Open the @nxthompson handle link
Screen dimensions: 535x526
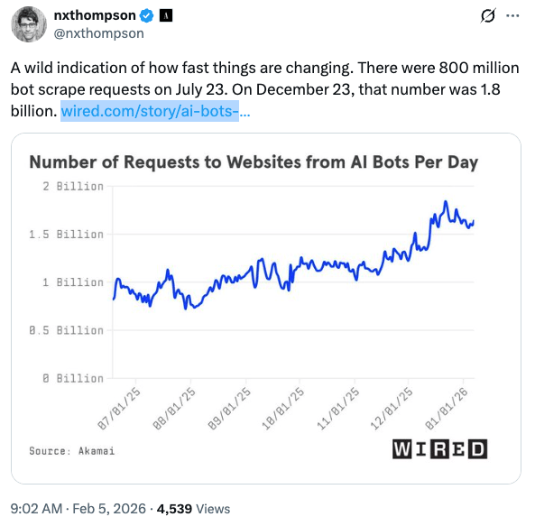(99, 33)
